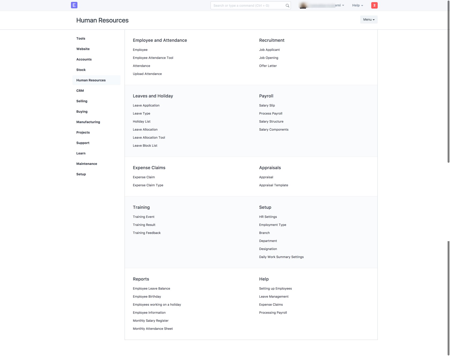This screenshot has height=356, width=450.
Task: Open Manufacturing module from sidebar
Action: [x=88, y=122]
